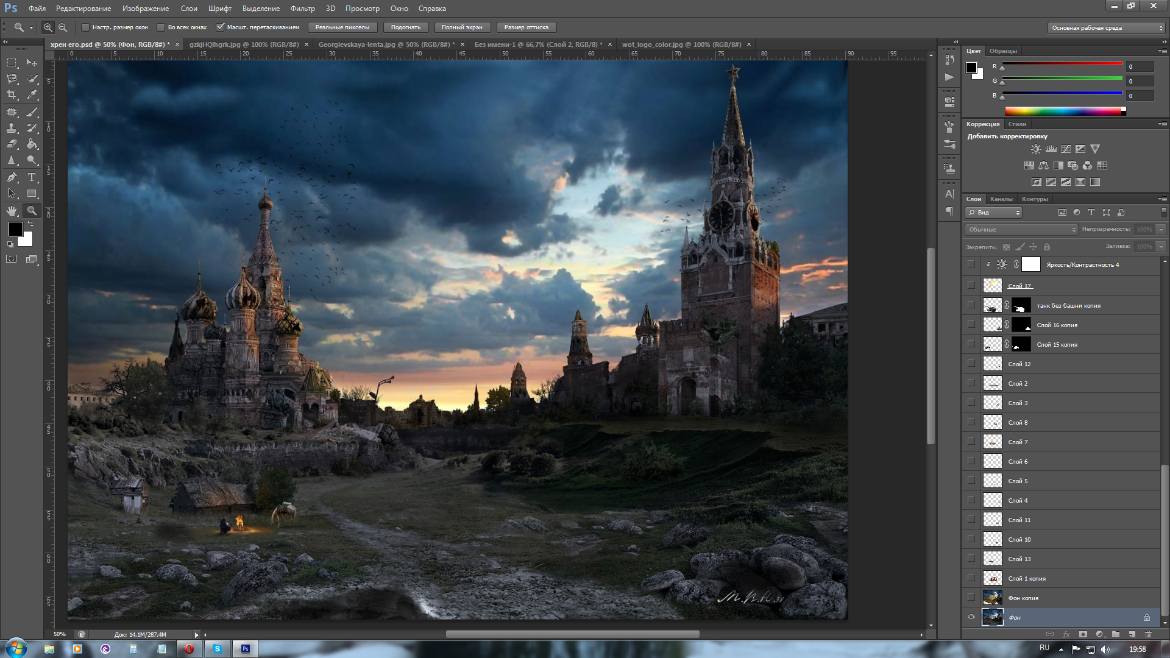Viewport: 1170px width, 658px height.
Task: Click zoom out mode icon in options bar
Action: click(63, 27)
